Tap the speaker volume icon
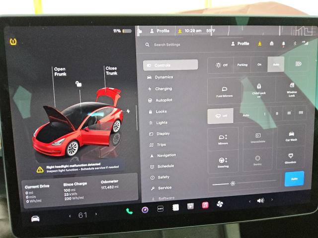The image size is (318, 238). [260, 200]
